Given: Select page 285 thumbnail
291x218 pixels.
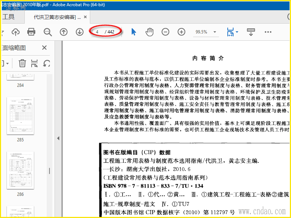Looking at the screenshot, I should click(20, 116).
